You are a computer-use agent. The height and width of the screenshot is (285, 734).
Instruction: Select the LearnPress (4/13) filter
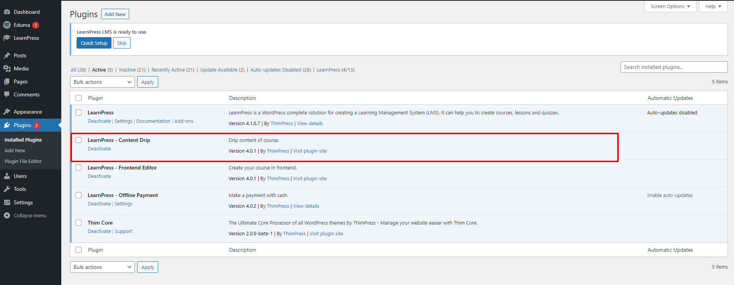[336, 70]
